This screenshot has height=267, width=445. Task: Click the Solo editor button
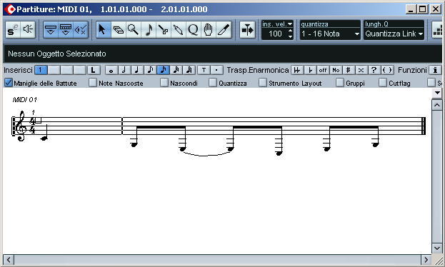pos(13,29)
